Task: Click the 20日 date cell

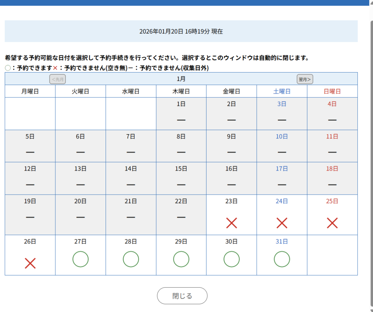Action: click(x=81, y=214)
